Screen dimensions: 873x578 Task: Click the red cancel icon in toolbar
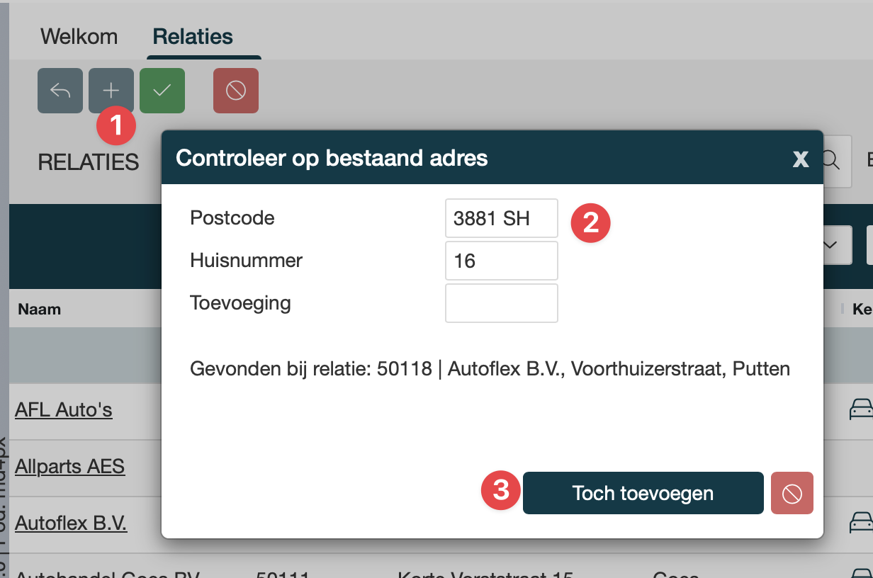(x=236, y=91)
